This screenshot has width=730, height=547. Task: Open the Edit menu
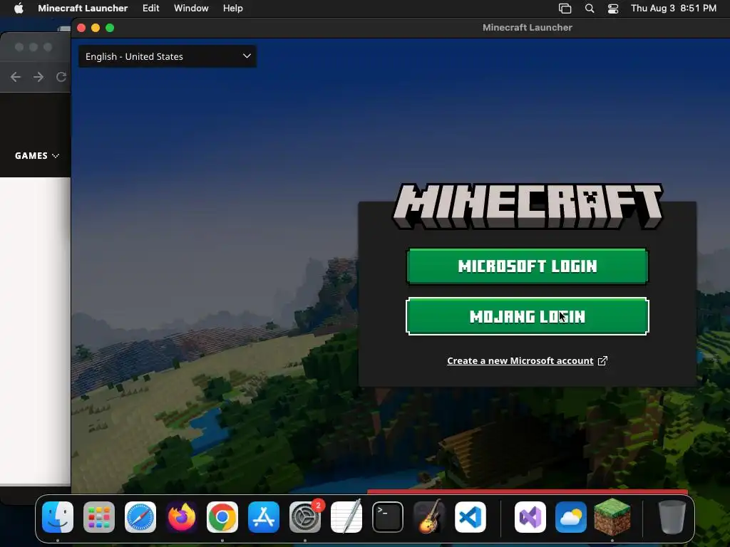(x=151, y=9)
